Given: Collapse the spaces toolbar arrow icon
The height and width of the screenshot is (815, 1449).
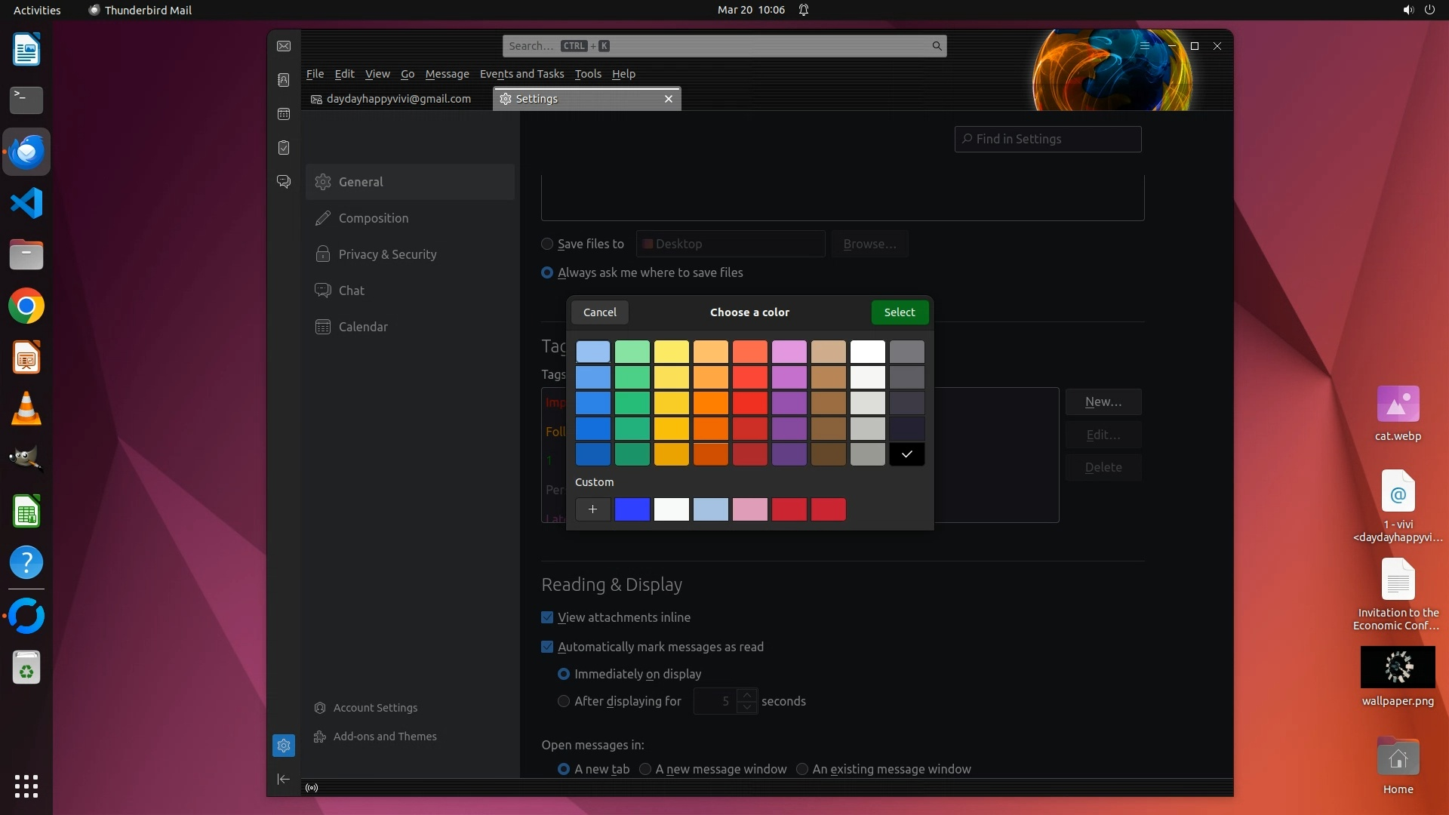Looking at the screenshot, I should point(284,779).
